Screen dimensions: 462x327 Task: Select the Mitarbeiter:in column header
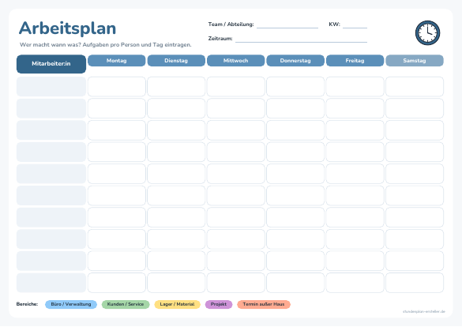(51, 64)
